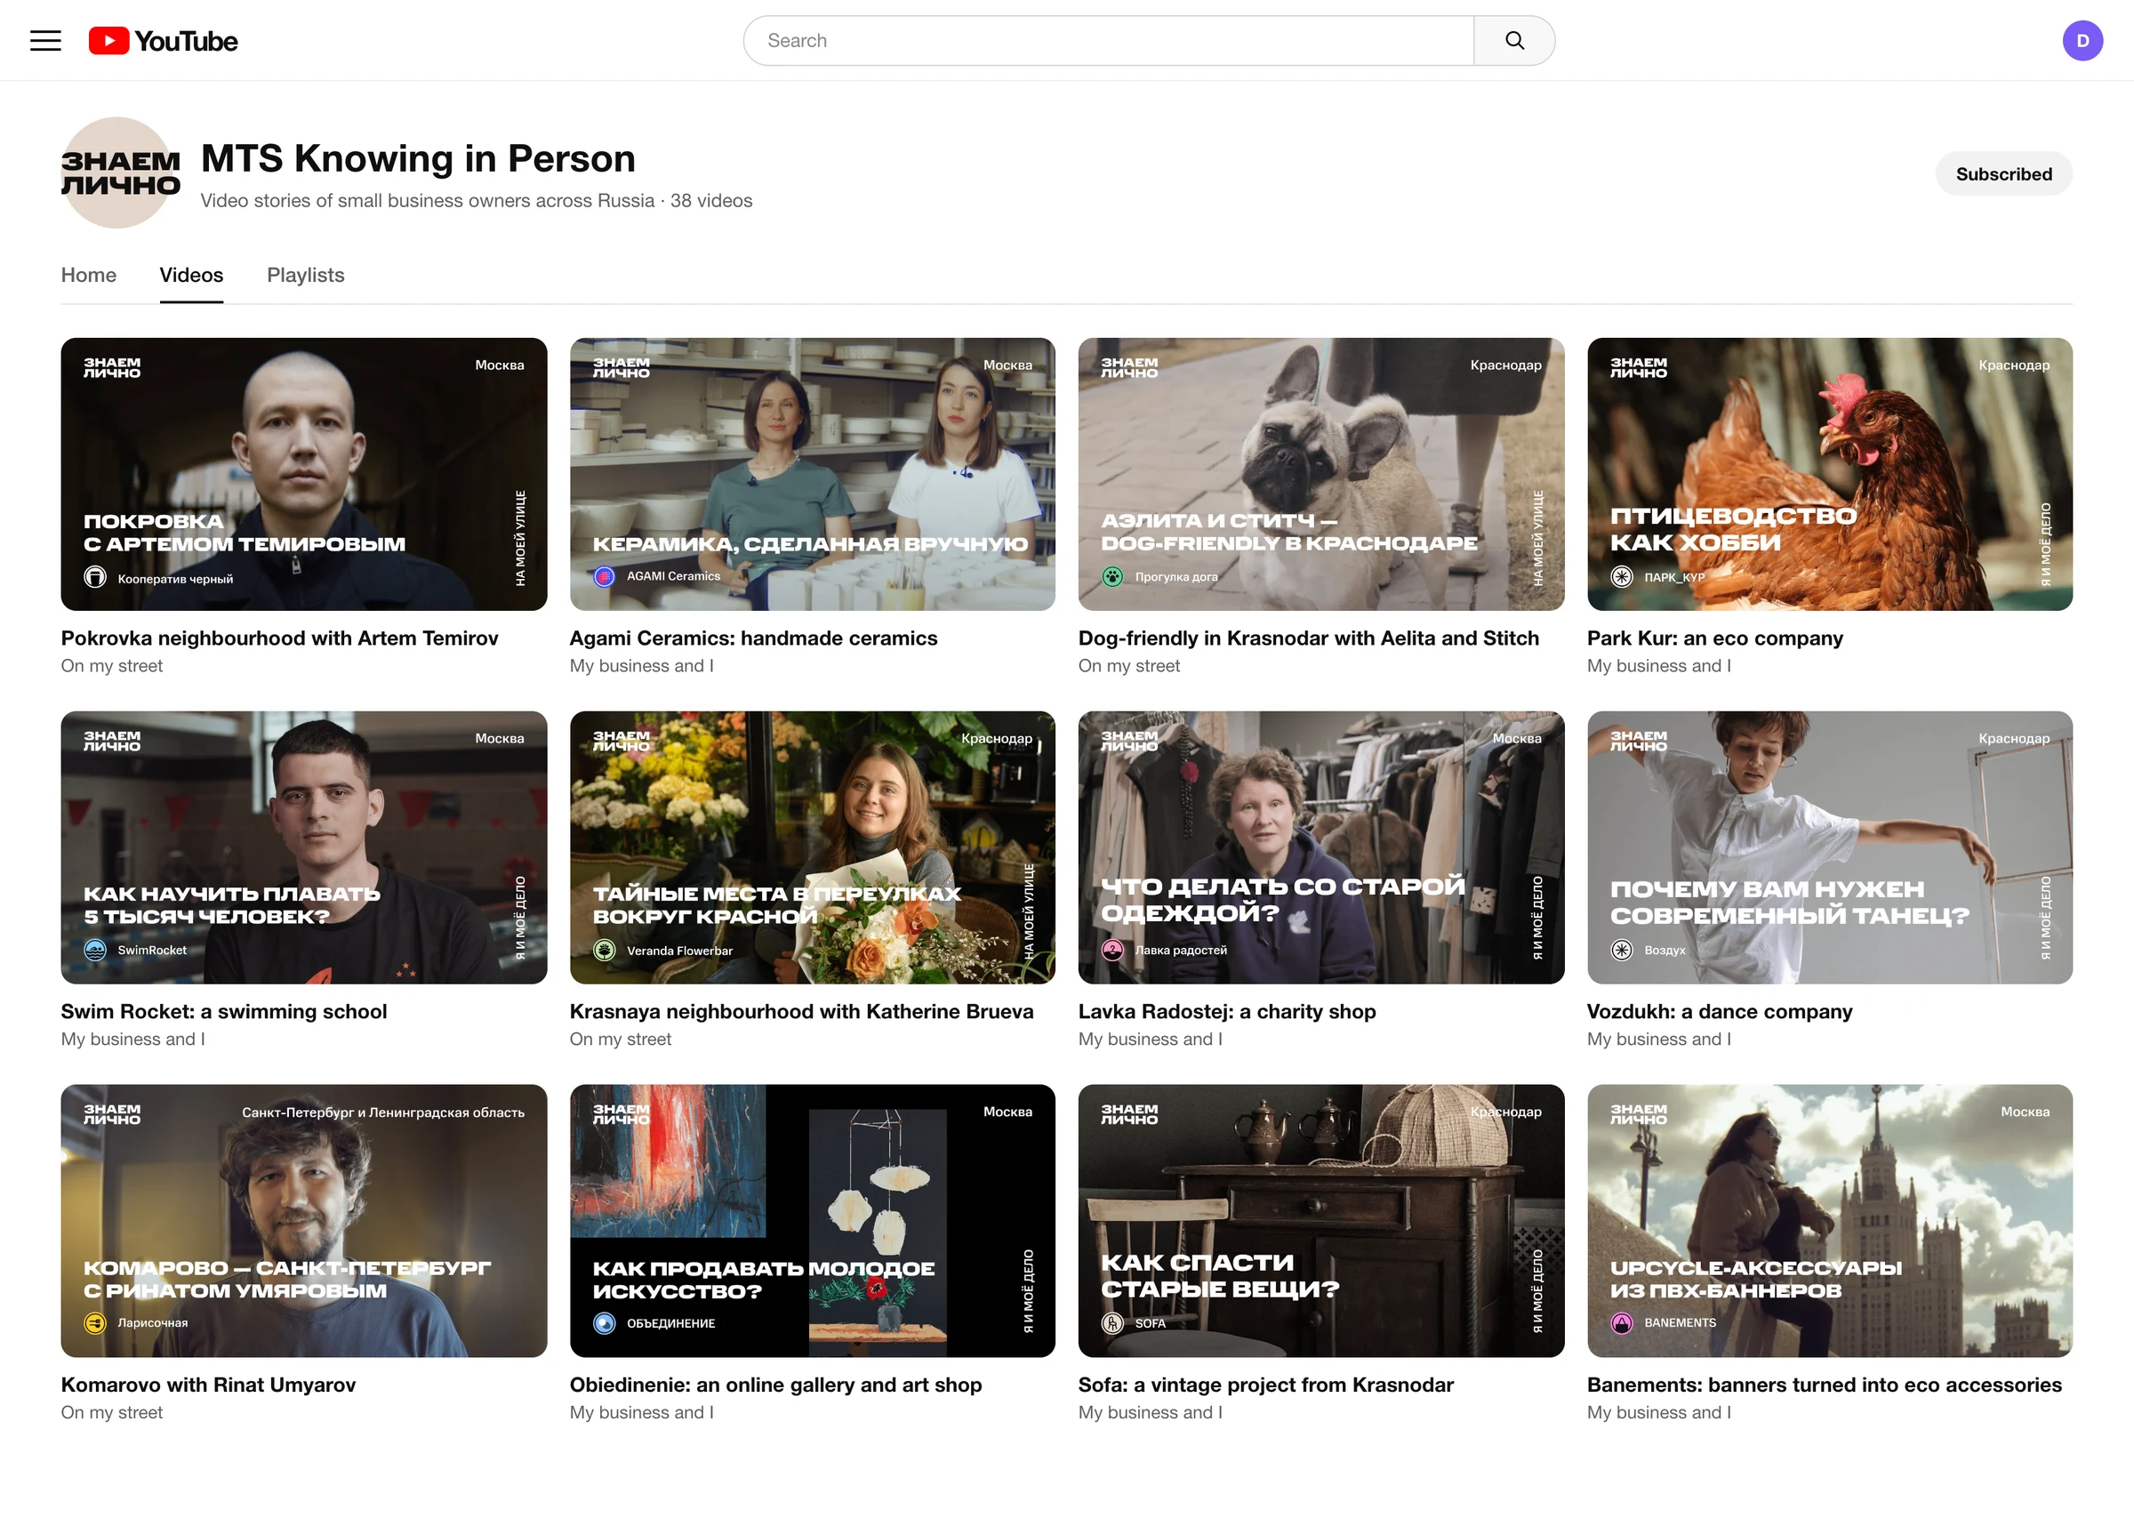2134x1534 pixels.
Task: Click title 'Vozdukh: a dance company'
Action: 1719,1012
